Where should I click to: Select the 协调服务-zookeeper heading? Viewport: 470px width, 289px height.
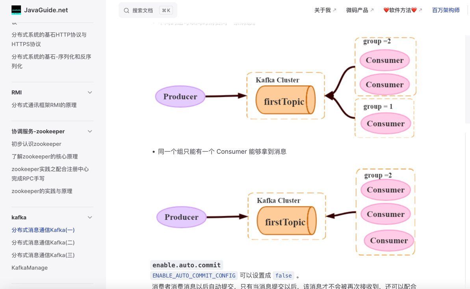click(x=38, y=131)
